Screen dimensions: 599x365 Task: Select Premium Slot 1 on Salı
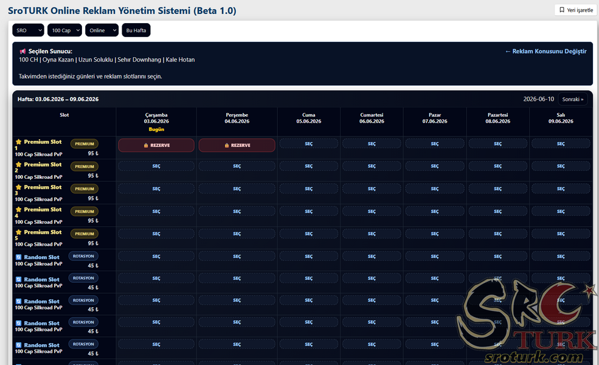tap(561, 144)
